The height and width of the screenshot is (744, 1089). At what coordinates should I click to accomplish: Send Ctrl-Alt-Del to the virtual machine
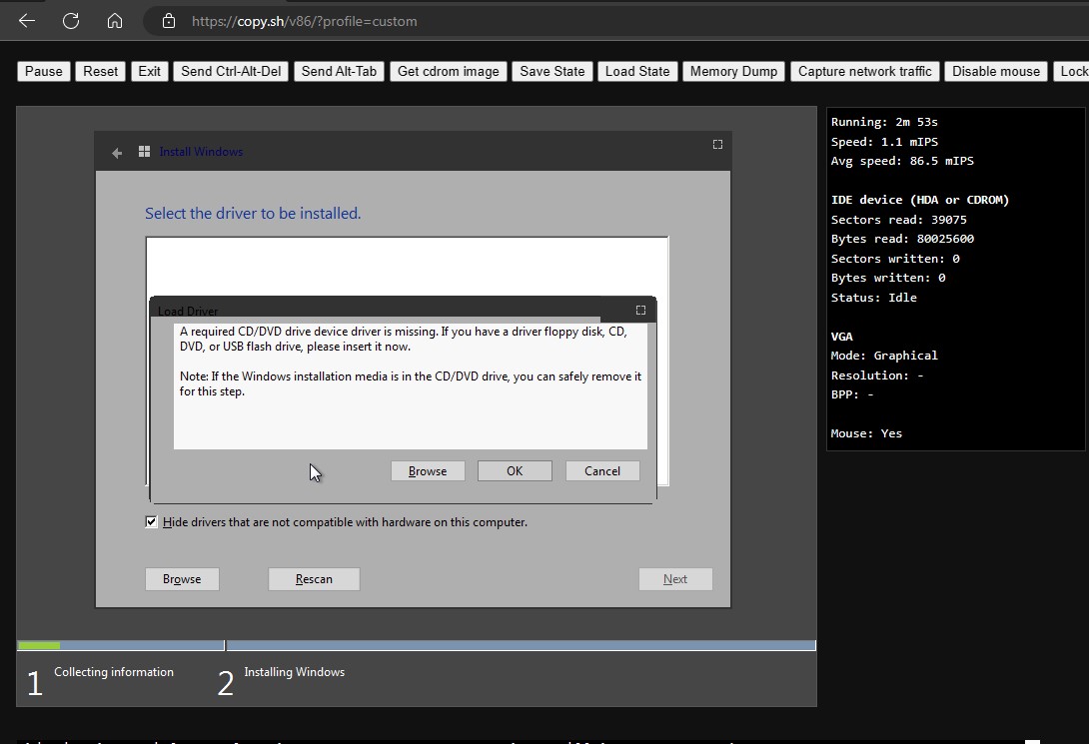point(231,71)
